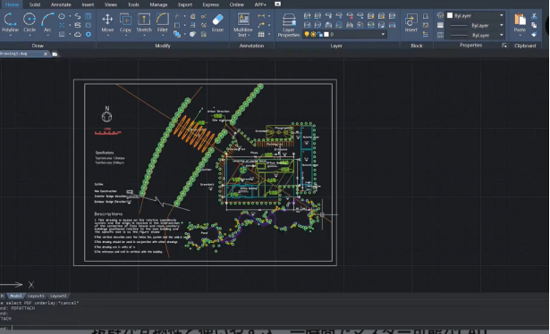Switch to the Layout1 tab
This screenshot has width=550, height=334.
tap(36, 296)
